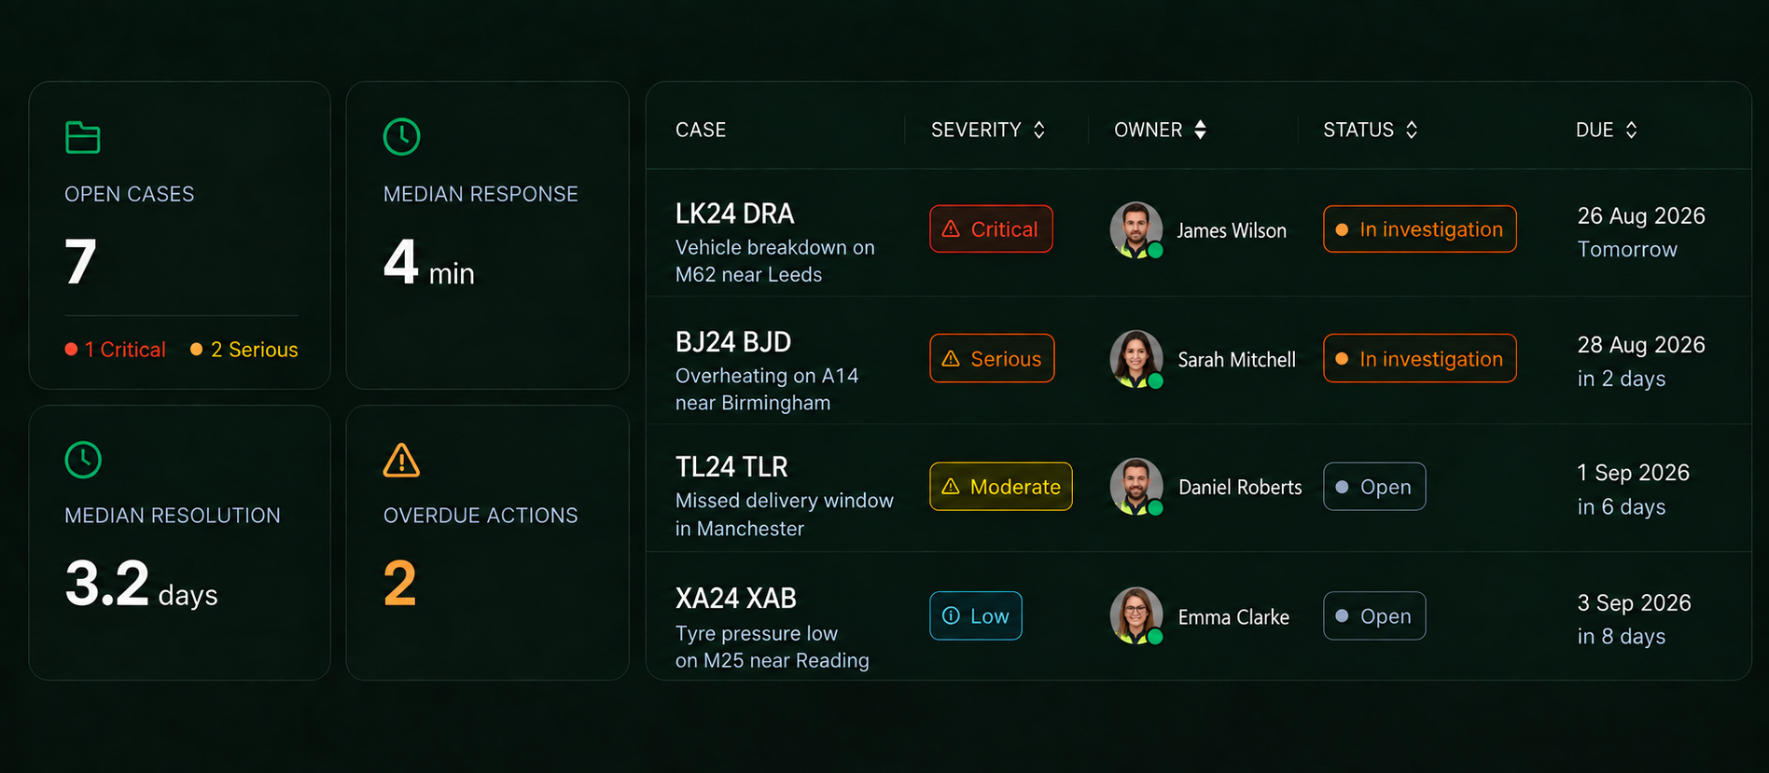Sort table by Due column arrows
1769x773 pixels.
1631,130
